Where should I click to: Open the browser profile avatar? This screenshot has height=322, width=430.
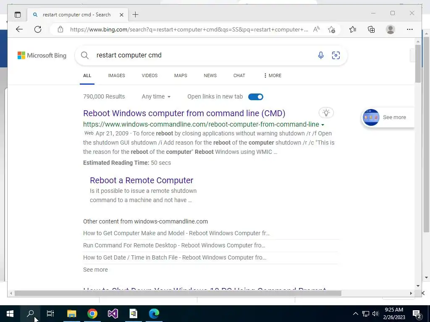[x=391, y=29]
